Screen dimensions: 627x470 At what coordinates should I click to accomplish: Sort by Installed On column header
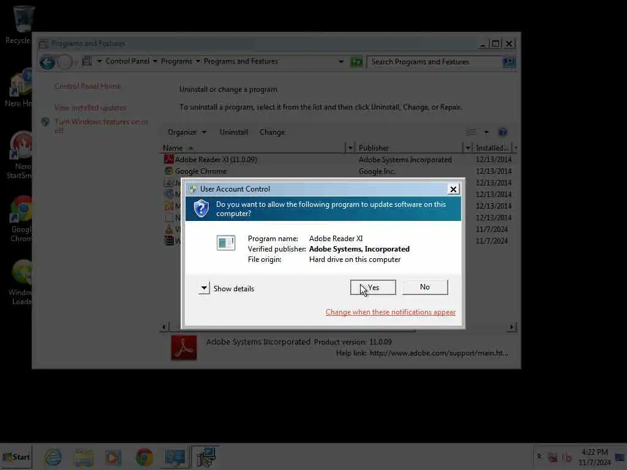coord(492,148)
